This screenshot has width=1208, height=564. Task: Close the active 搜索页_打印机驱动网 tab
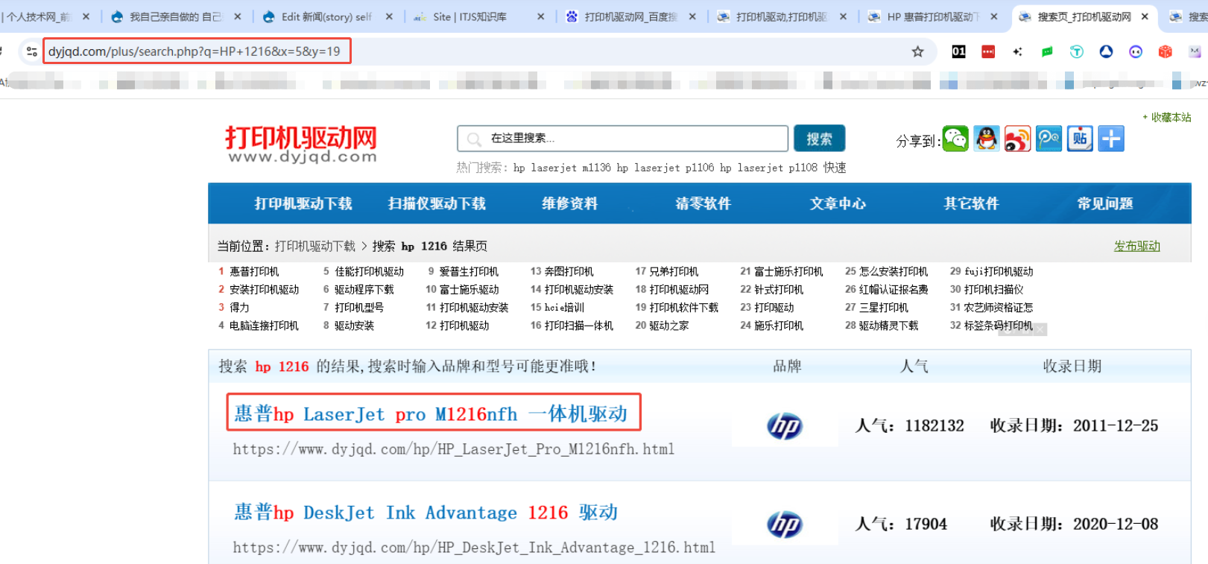point(1145,16)
